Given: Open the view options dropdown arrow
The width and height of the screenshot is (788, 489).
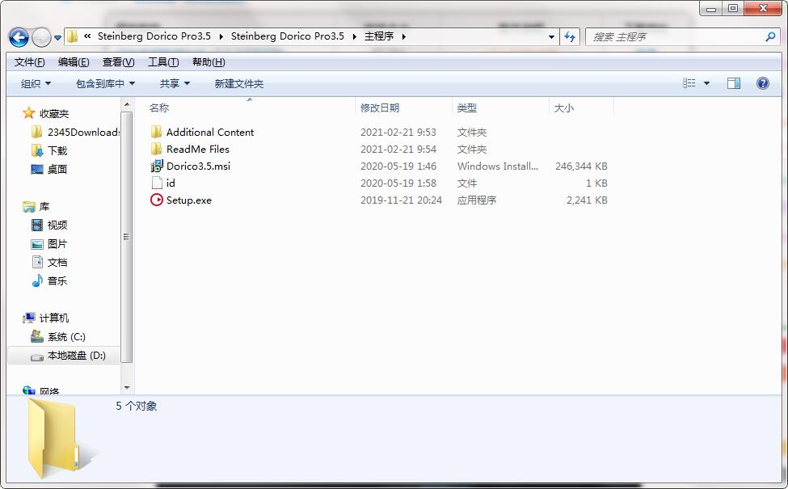Looking at the screenshot, I should coord(706,83).
